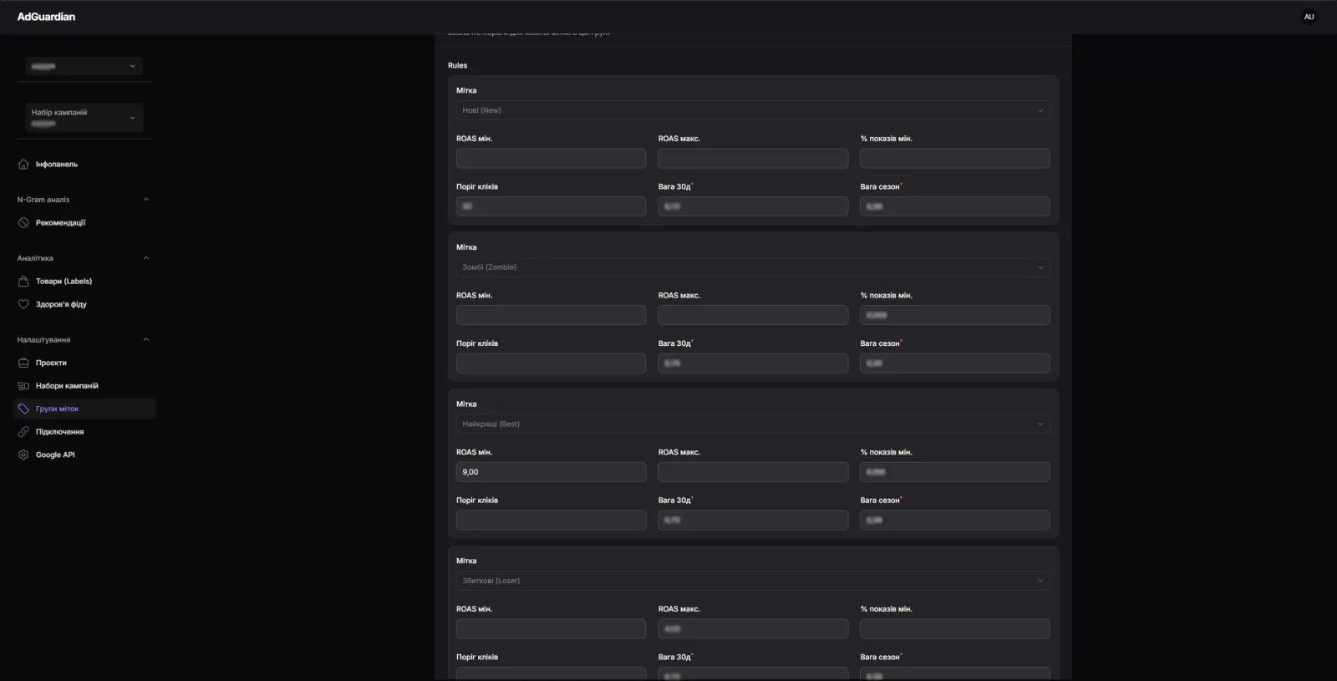Open the Інфопанель home icon
Screen dimensions: 1337x681
pos(23,165)
